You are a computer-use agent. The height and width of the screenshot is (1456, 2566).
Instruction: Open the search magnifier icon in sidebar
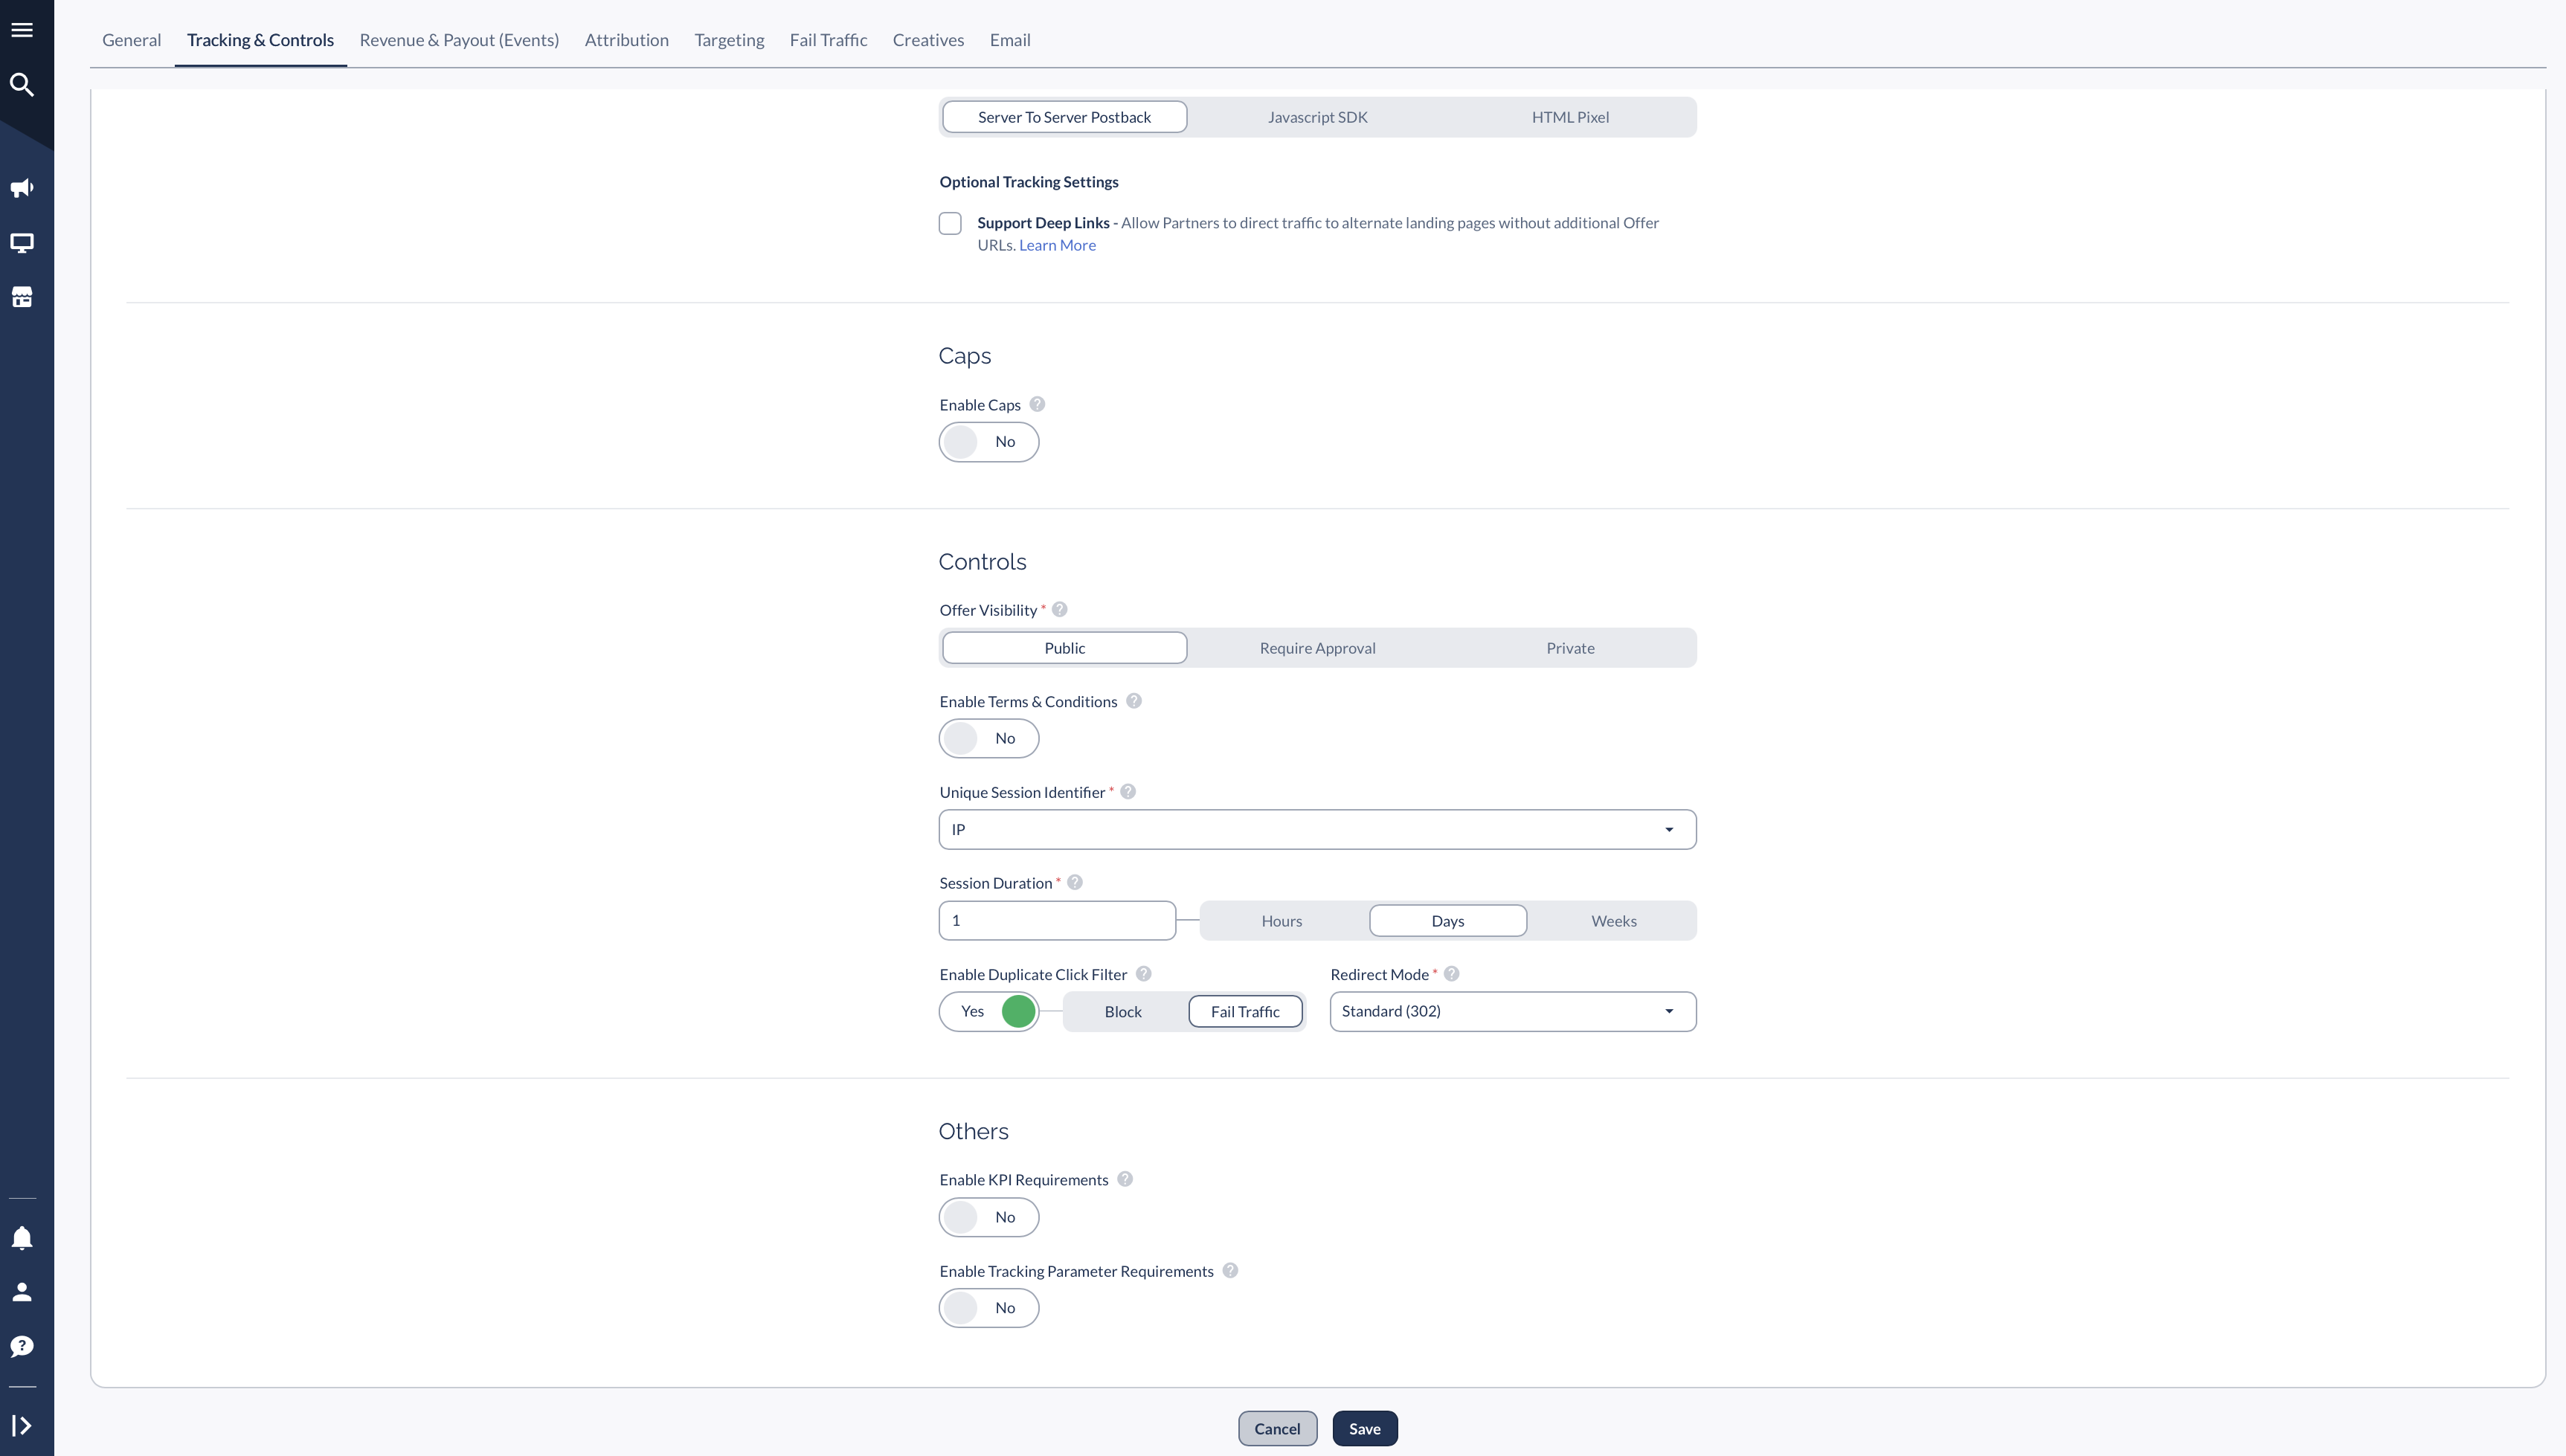pos(22,85)
